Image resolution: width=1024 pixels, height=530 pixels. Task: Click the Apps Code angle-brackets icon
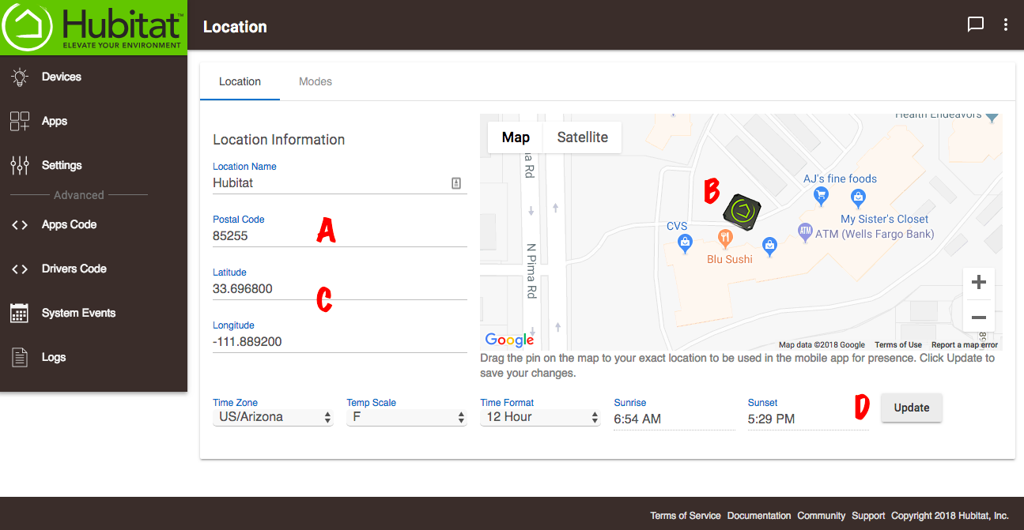pos(20,225)
